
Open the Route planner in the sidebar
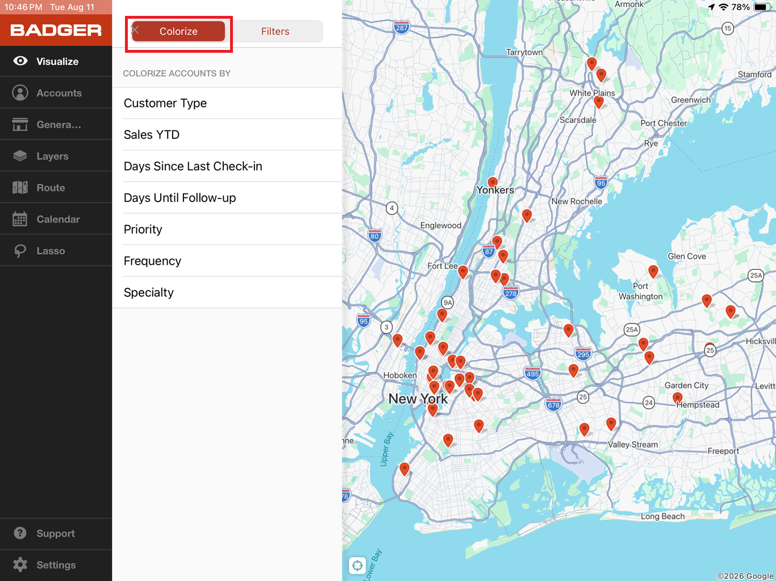tap(56, 188)
